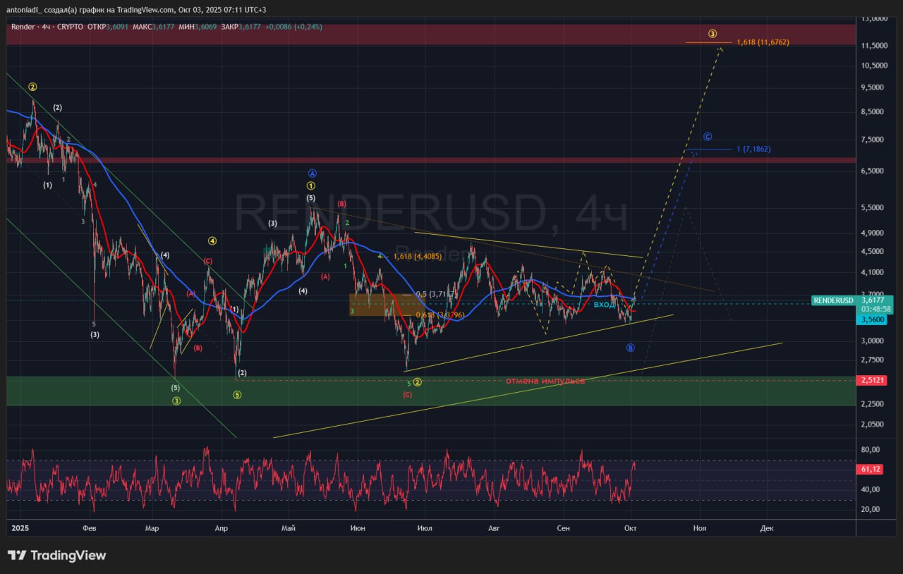Image resolution: width=903 pixels, height=574 pixels.
Task: Click the TradingView logo in bottom corner
Action: pos(56,556)
